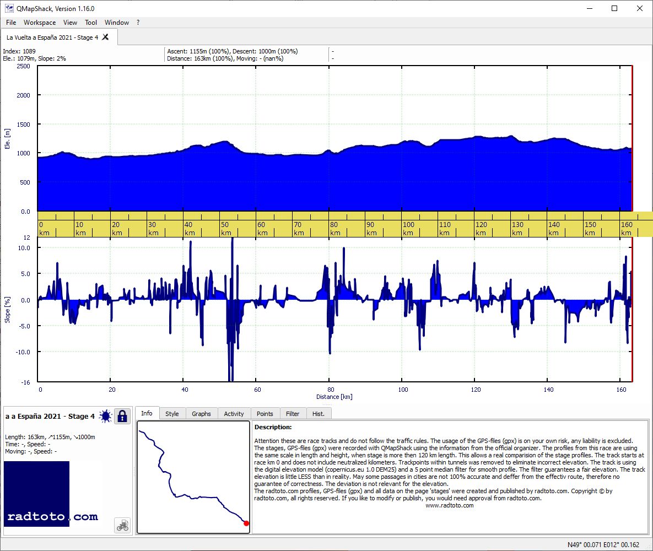Click the bicycle activity icon

click(x=122, y=526)
